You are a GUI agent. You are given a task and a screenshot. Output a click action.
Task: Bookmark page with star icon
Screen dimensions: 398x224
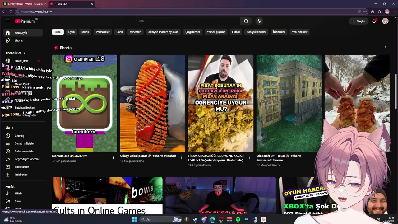(x=365, y=12)
